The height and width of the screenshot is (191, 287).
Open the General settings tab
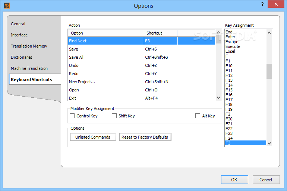click(18, 24)
